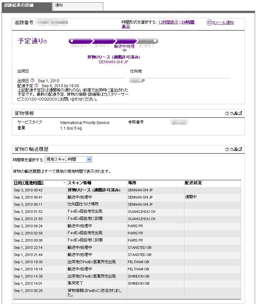Screen dimensions: 258x304
Task: Click delivery estimate Sep 6, 2010 by 18:00
Action: tap(60, 86)
